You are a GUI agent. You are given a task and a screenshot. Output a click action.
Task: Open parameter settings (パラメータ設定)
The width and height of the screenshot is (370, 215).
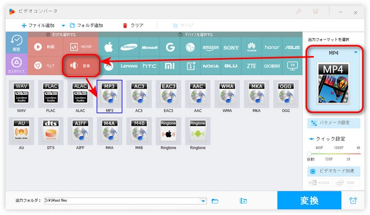point(334,123)
